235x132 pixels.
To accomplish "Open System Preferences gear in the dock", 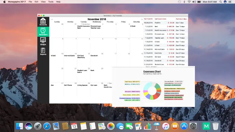I will [193, 126].
